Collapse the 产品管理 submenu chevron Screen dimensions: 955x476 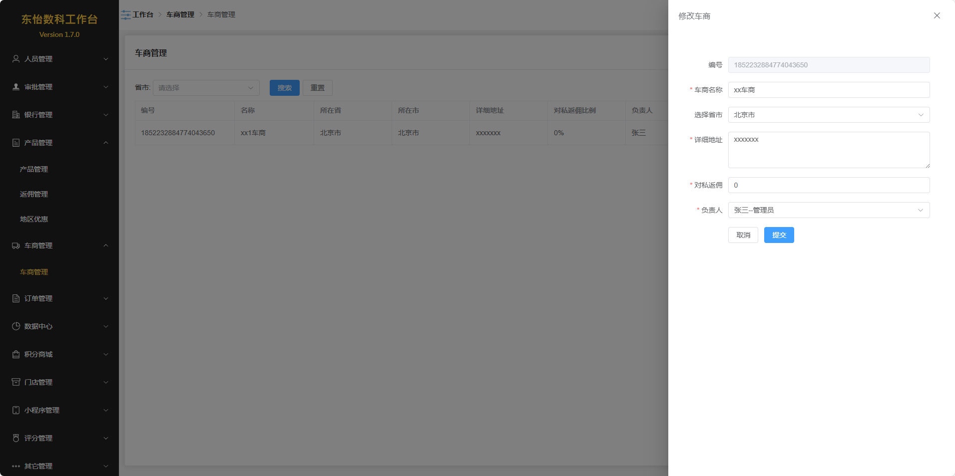[106, 143]
